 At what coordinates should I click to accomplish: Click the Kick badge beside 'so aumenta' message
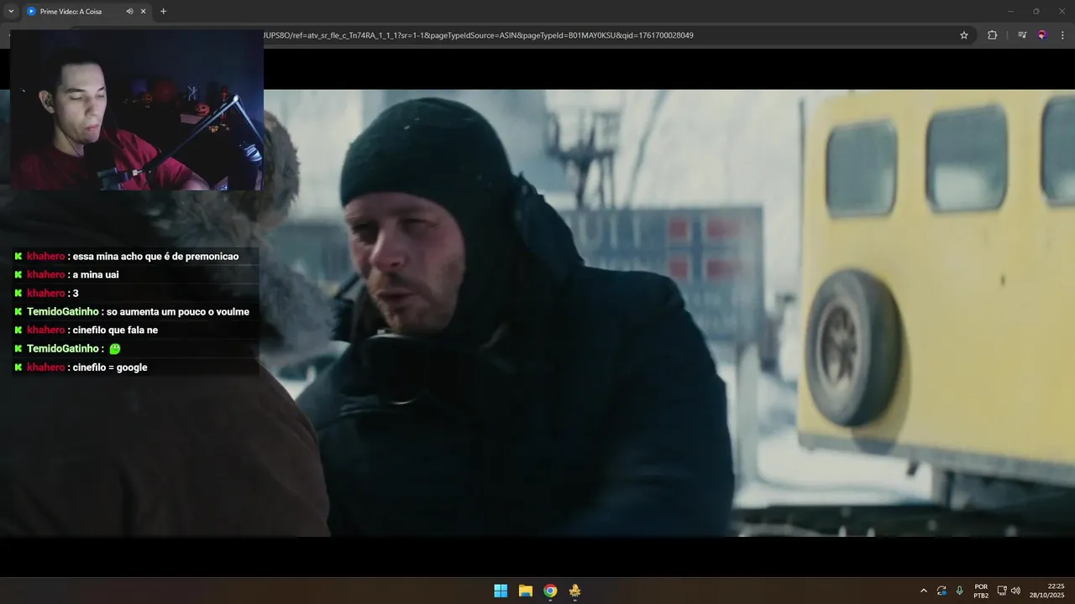tap(18, 311)
